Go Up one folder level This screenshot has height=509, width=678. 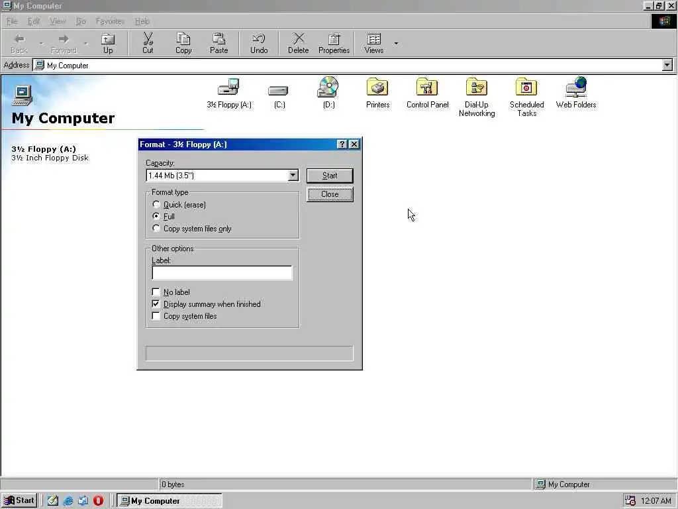[108, 44]
